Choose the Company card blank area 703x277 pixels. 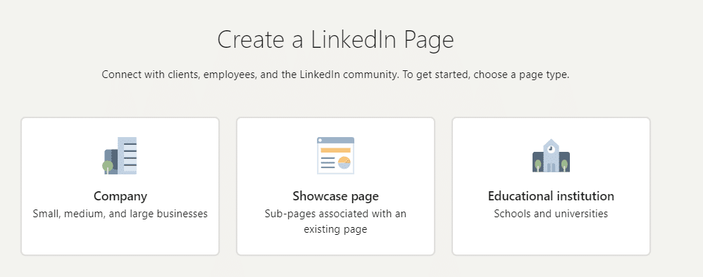[x=120, y=240]
